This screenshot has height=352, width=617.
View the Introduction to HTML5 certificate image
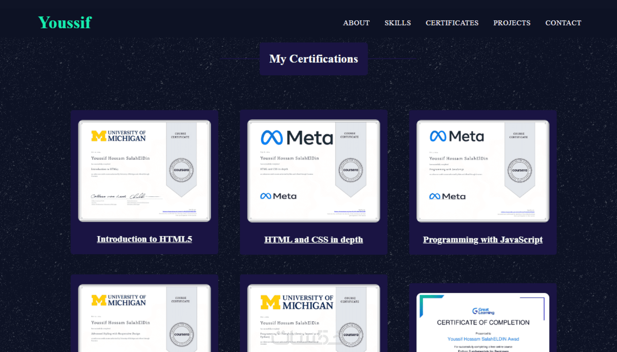click(x=144, y=171)
